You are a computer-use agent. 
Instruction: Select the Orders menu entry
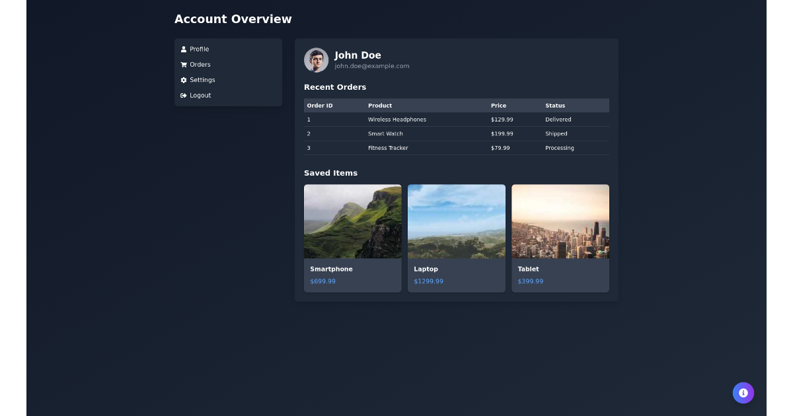200,64
